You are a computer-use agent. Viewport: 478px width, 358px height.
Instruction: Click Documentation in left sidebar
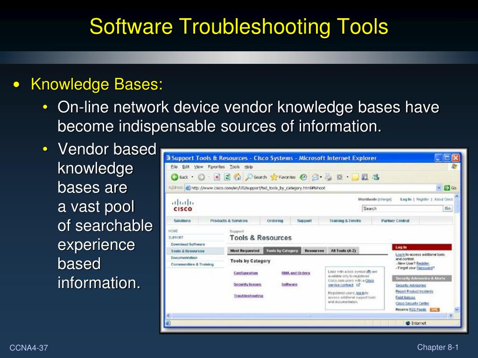184,257
